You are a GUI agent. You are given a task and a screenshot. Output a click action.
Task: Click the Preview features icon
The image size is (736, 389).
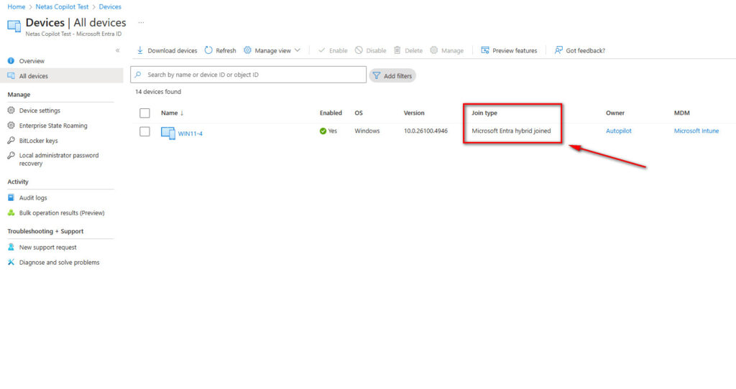click(485, 51)
